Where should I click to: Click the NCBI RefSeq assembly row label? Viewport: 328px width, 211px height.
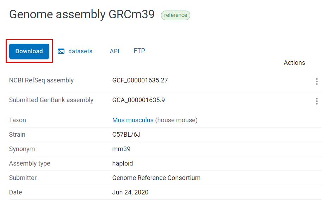pos(41,80)
